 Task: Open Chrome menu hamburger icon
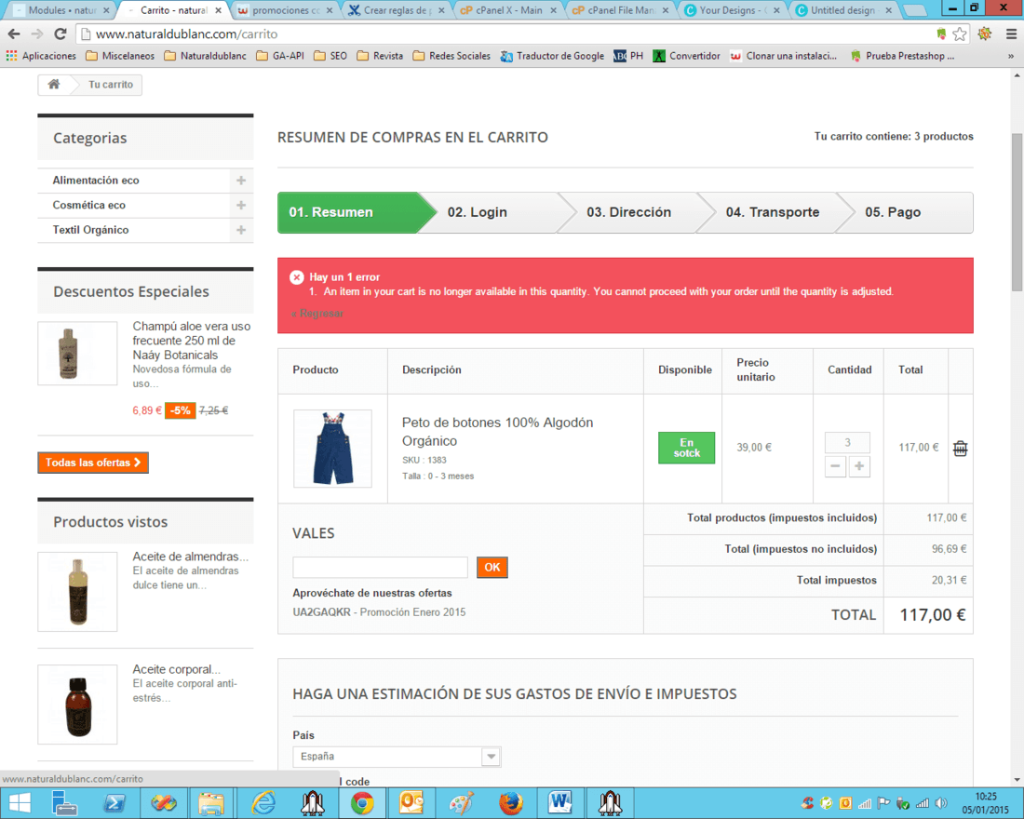[x=1010, y=34]
